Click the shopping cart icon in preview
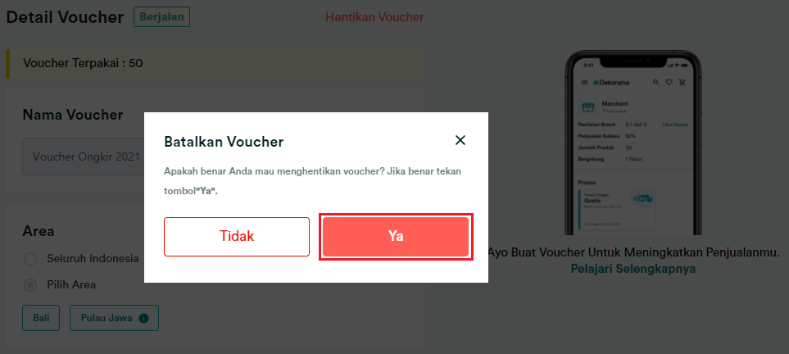789x354 pixels. click(682, 82)
